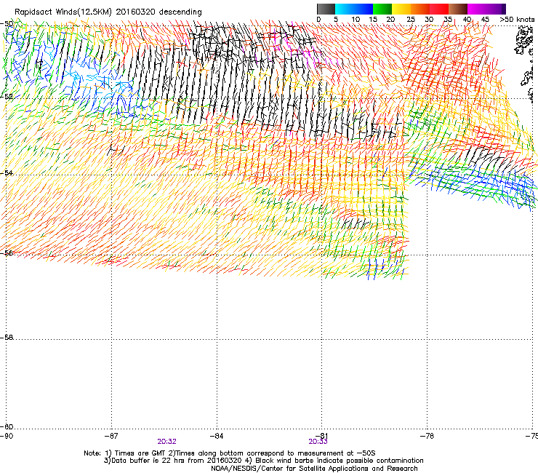Click the cyan 5-10 knots legend swatch
Viewport: 538px width, 473px height.
(x=345, y=9)
